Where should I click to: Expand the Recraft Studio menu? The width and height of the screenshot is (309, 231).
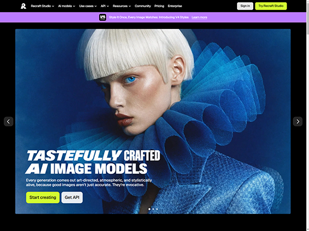[42, 6]
